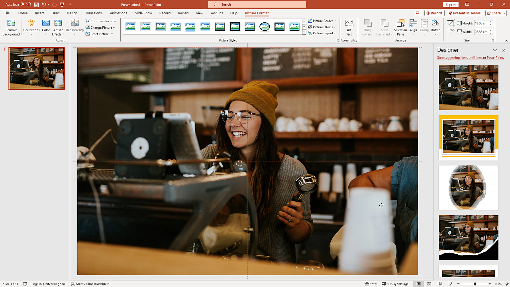
Task: Start Slide Show from status bar icon
Action: coord(450,284)
